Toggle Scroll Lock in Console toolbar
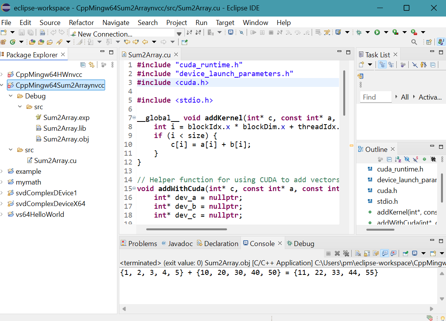446x321 pixels. tap(367, 253)
